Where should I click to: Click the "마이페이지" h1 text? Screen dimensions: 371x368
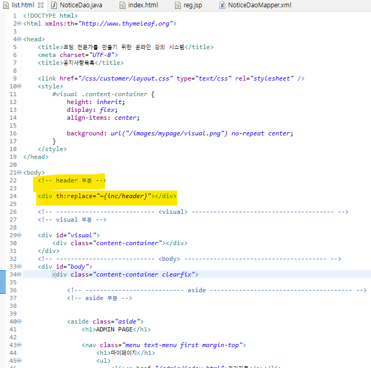tap(124, 353)
